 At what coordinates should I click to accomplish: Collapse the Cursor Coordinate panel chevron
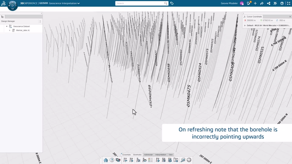click(243, 13)
